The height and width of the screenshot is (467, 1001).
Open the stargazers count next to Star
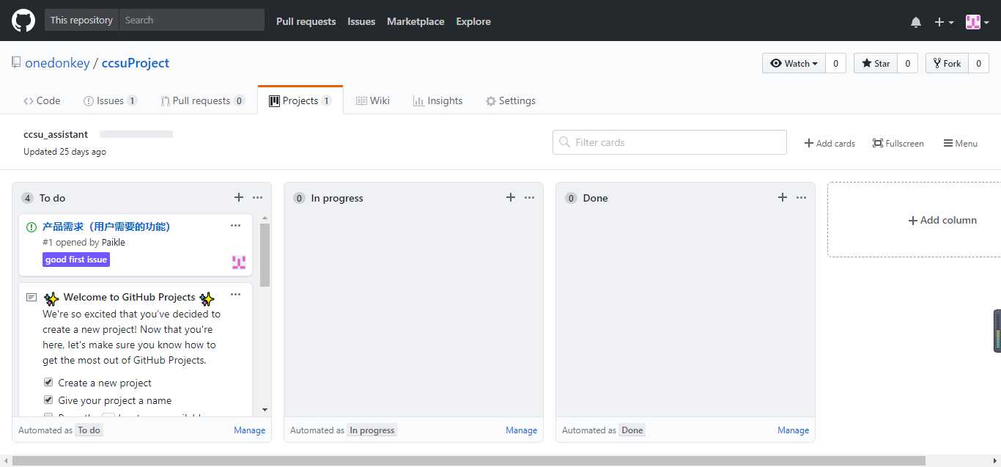(x=907, y=63)
